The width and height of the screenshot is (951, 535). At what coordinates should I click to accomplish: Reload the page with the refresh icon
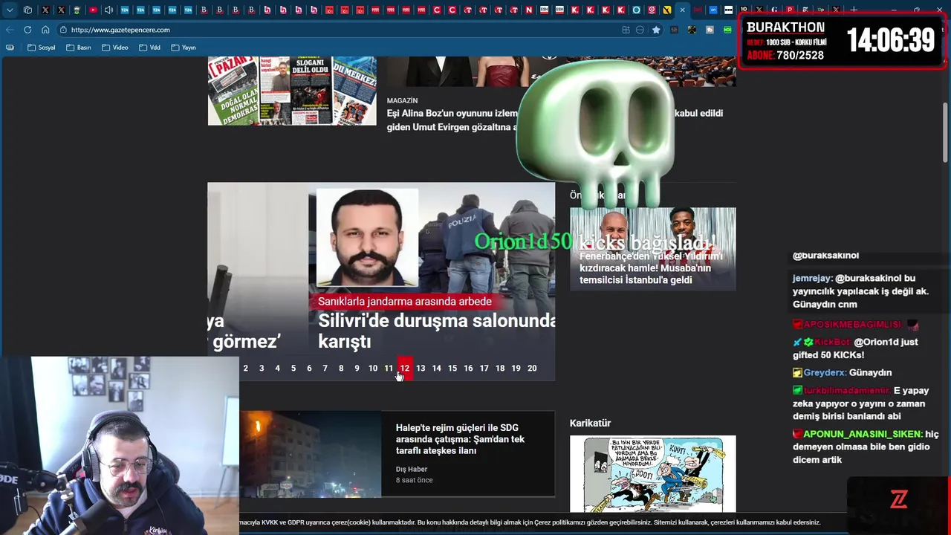coord(27,30)
